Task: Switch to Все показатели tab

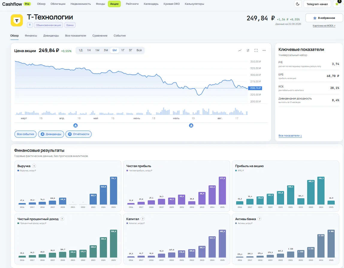Action: pos(76,36)
